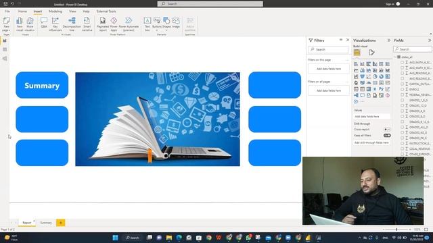This screenshot has height=243, width=433.
Task: Select the R script visual icon
Action: point(375,89)
